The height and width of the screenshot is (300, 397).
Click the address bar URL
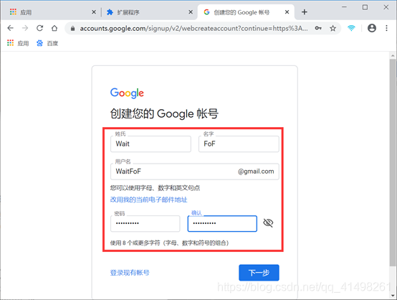pos(193,29)
